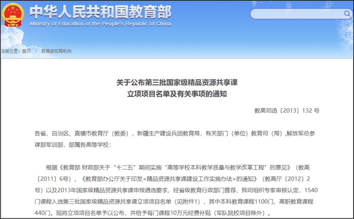Click title line 关于公布第三批国家级精品资源共享课
This screenshot has width=354, height=219.
click(177, 82)
